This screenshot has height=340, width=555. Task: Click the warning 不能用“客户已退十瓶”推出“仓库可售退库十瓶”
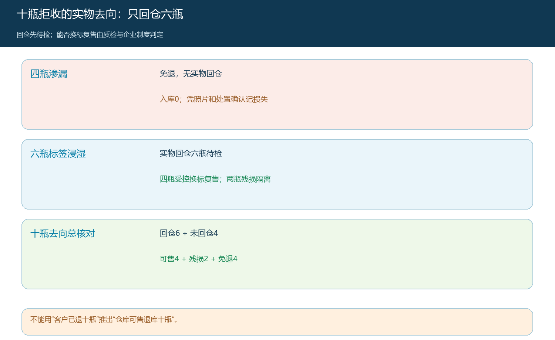click(104, 319)
